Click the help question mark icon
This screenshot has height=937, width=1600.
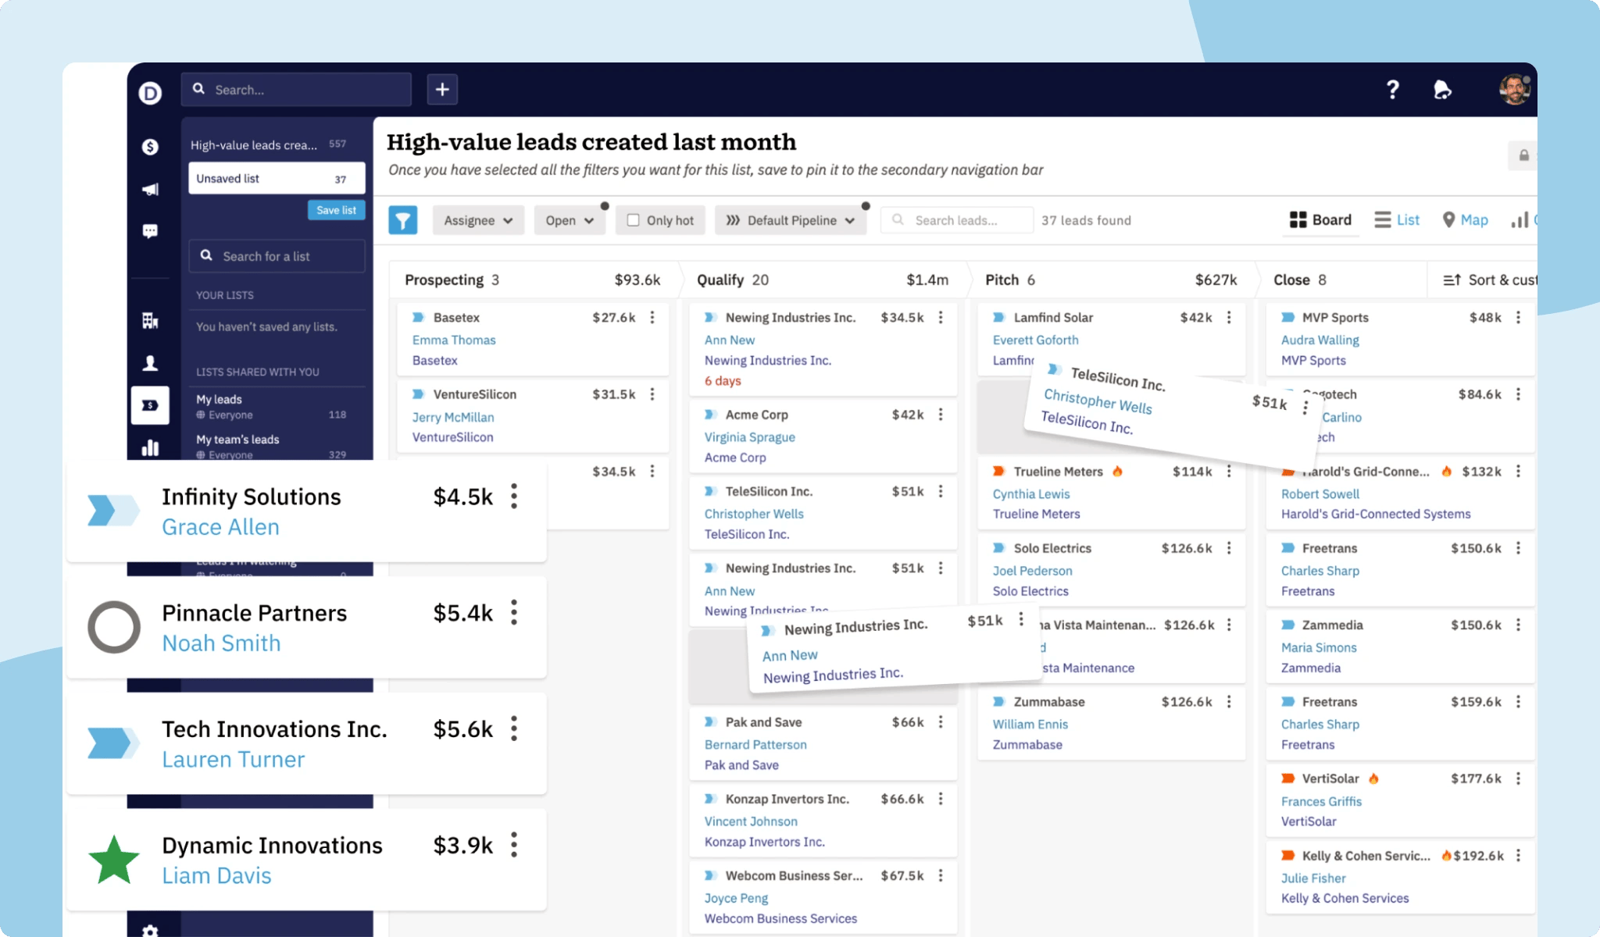pos(1392,90)
